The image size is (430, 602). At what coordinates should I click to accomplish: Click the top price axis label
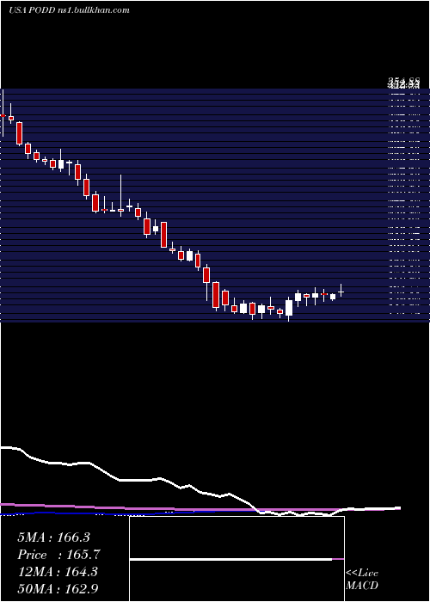pos(404,82)
